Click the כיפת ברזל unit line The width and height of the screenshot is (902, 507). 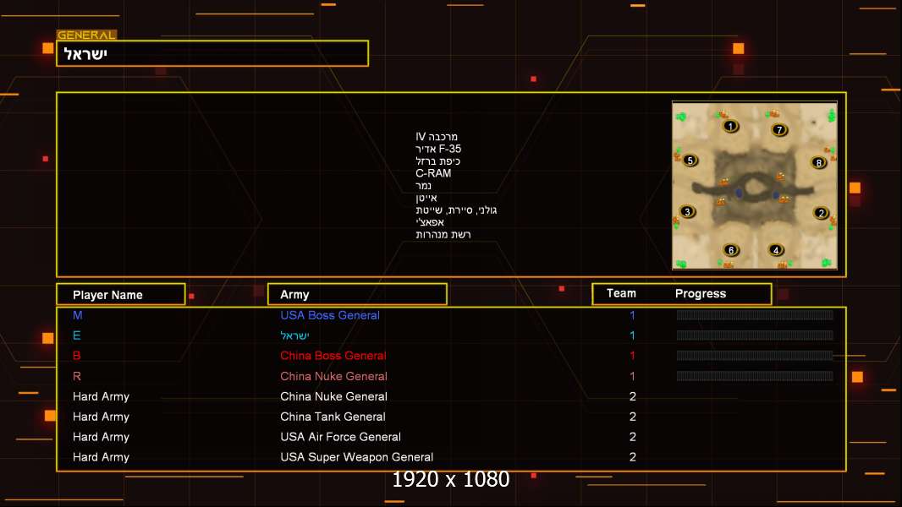click(437, 161)
